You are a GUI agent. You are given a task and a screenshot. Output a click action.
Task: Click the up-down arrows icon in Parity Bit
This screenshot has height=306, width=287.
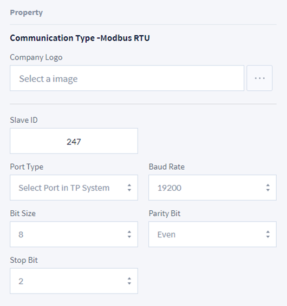point(268,234)
